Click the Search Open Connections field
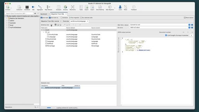This screenshot has width=199, height=112. pyautogui.click(x=19, y=13)
